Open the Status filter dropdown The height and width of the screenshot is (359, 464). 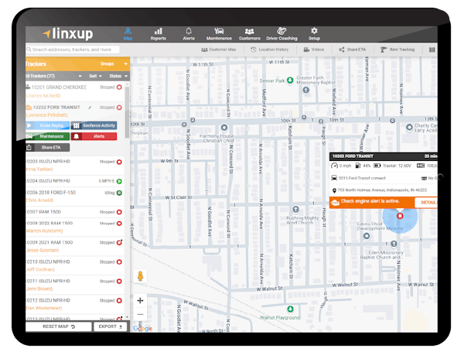pos(118,76)
